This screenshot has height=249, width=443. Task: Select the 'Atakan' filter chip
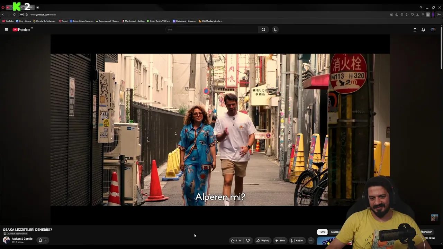pyautogui.click(x=335, y=232)
